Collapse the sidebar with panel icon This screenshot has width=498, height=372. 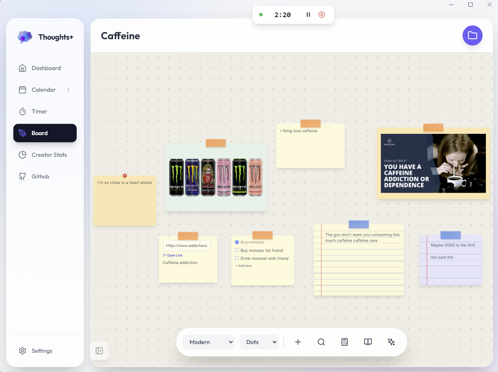pos(99,351)
